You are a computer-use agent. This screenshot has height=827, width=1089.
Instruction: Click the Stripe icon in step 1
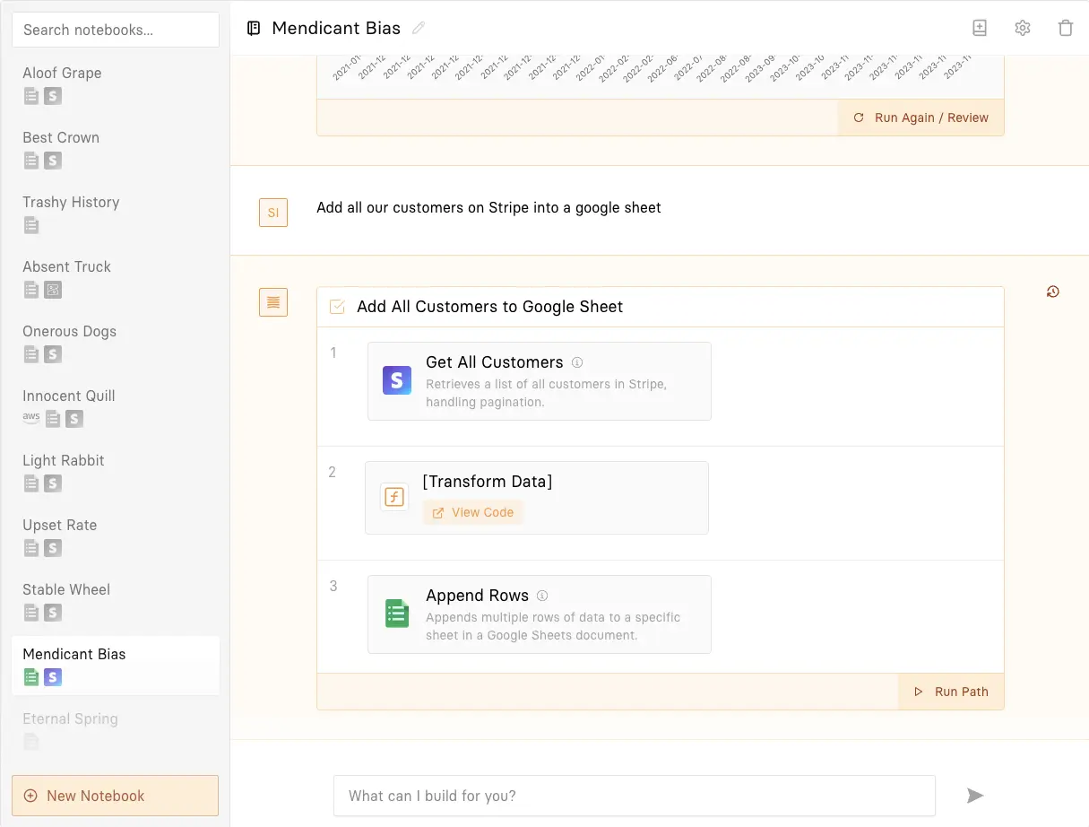tap(397, 380)
